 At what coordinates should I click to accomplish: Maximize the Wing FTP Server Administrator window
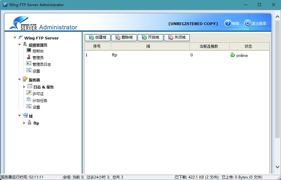click(259, 5)
